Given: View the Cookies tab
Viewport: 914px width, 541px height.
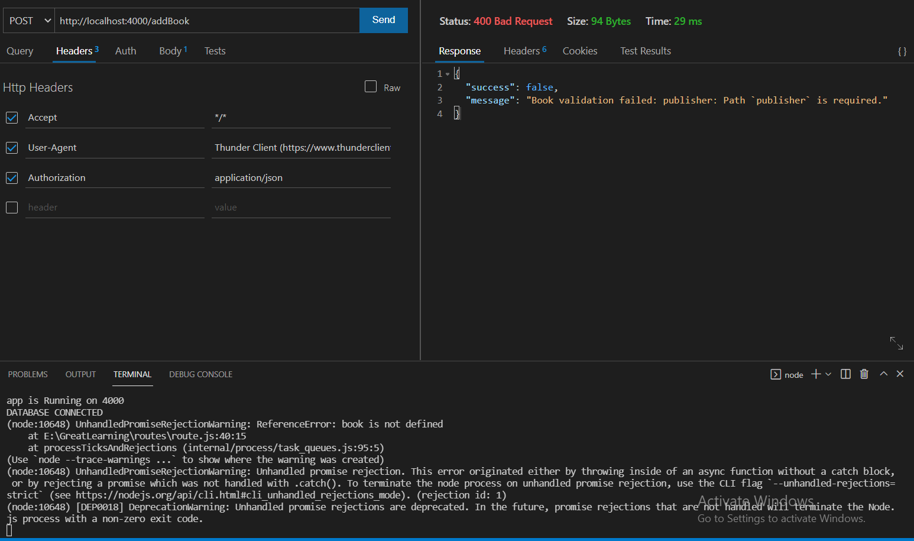Looking at the screenshot, I should [580, 51].
